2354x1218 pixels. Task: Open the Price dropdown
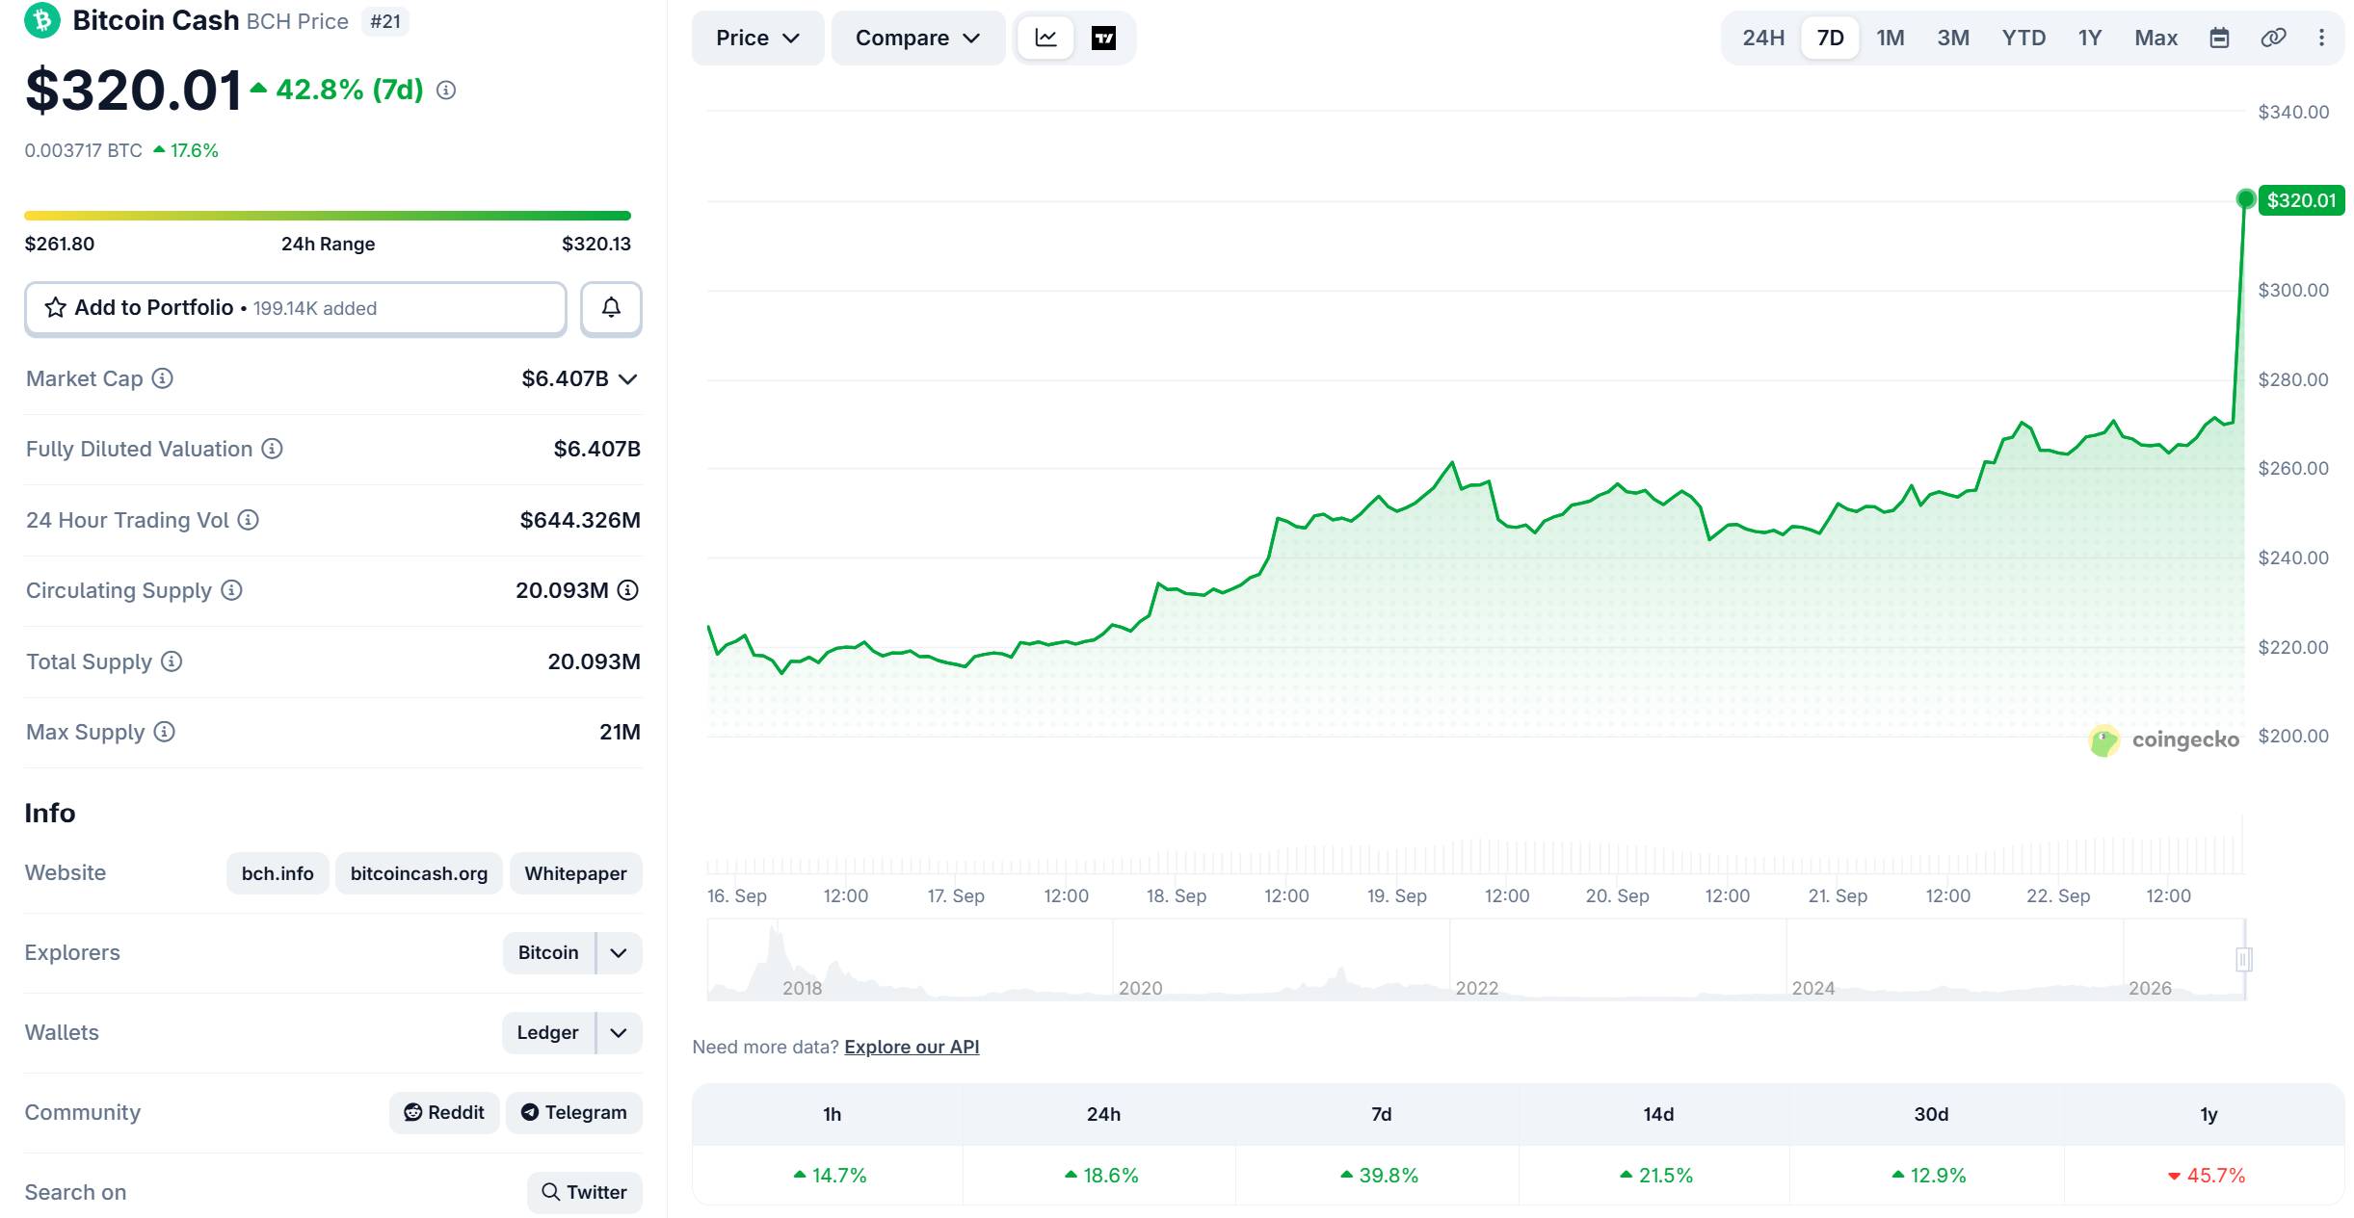coord(757,38)
